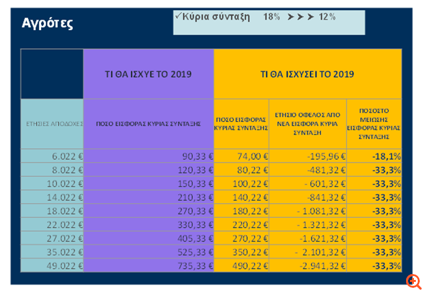Select the Αγρότες title text
This screenshot has width=425, height=293.
47,23
